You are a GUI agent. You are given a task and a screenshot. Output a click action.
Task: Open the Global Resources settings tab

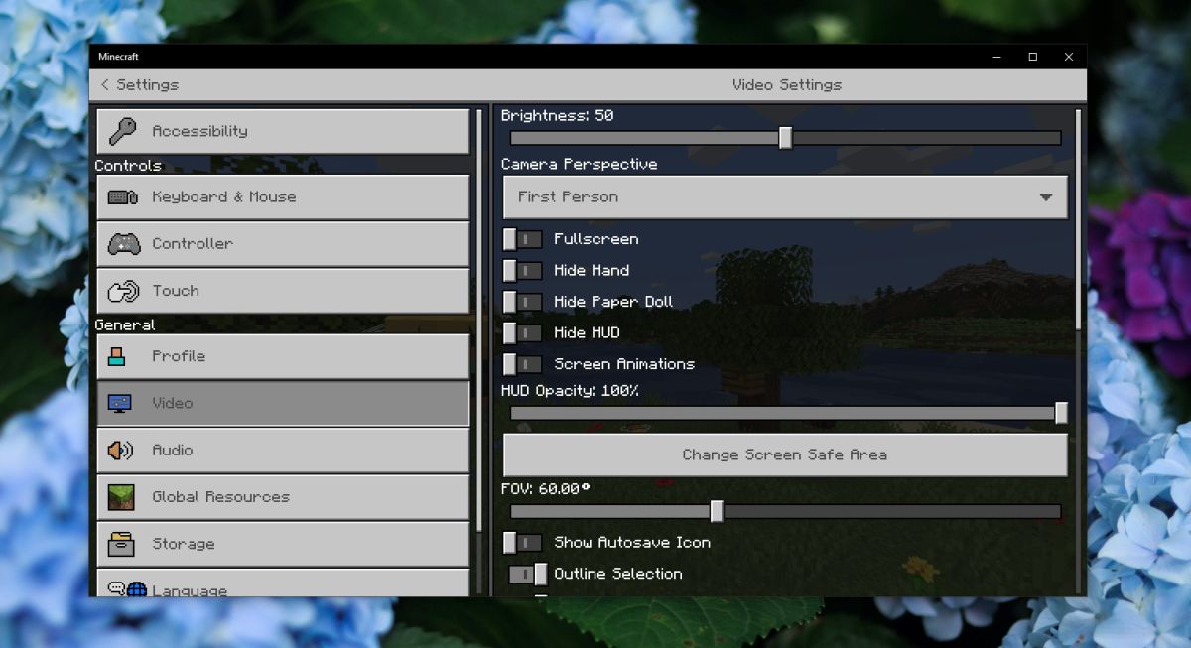click(283, 497)
